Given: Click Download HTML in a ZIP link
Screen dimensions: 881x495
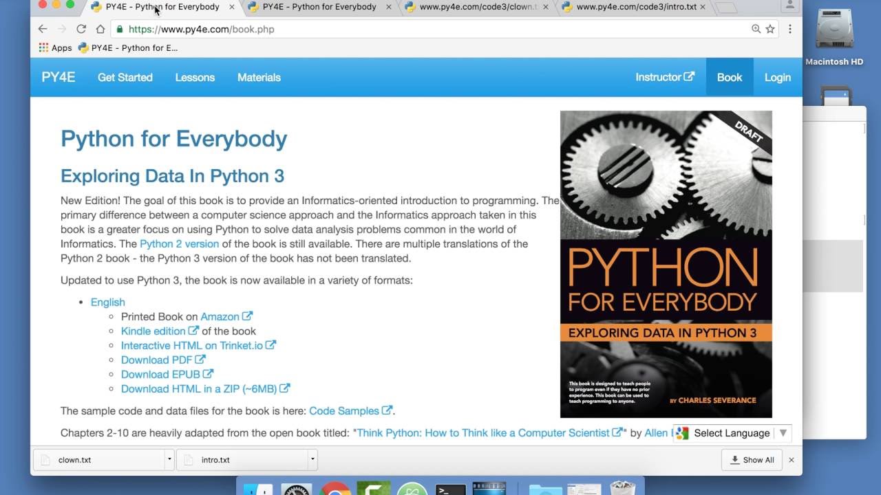Looking at the screenshot, I should point(205,388).
